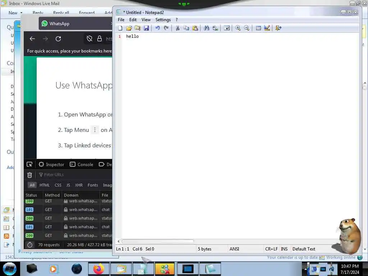Open Find with the binoculars icon
Image resolution: width=368 pixels, height=276 pixels.
click(207, 28)
